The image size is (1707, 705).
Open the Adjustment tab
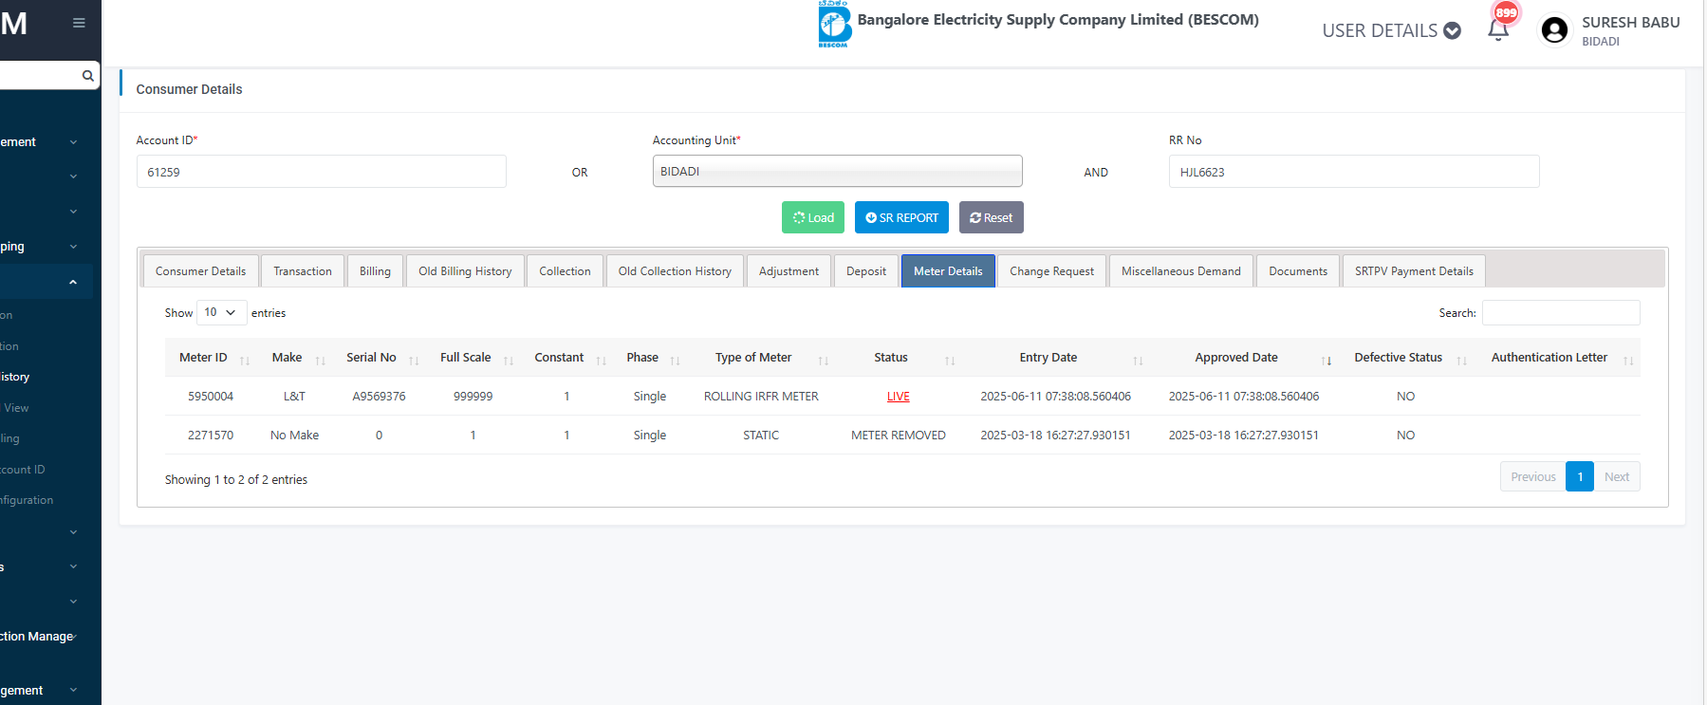[789, 270]
